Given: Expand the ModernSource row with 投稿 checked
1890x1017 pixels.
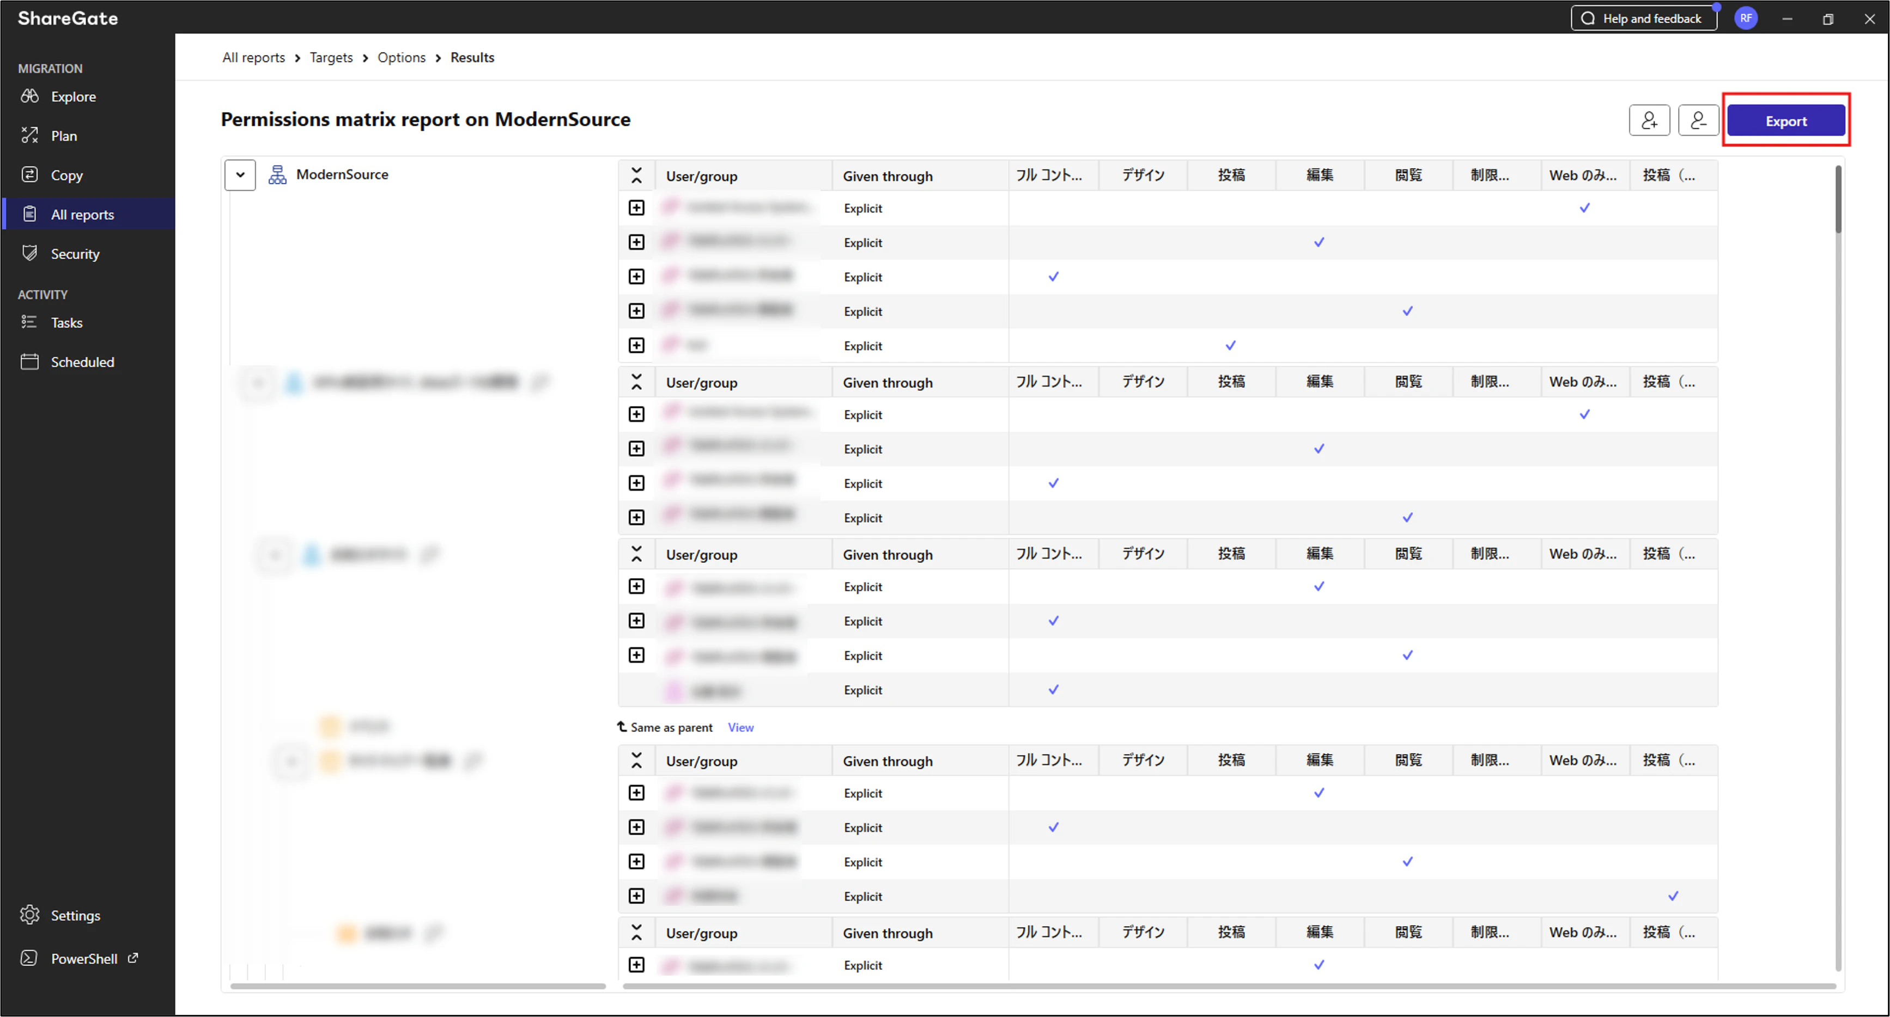Looking at the screenshot, I should coord(637,346).
